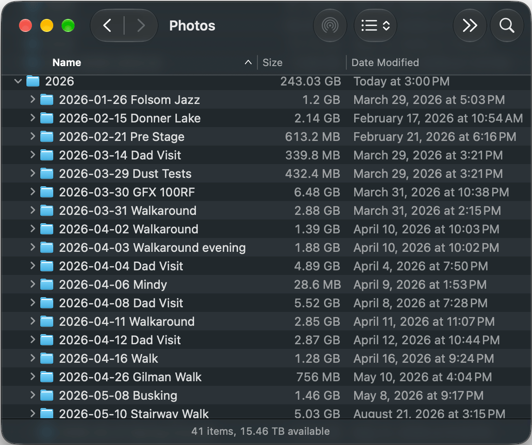Expand 2026-04-03 Walkaround evening folder
532x445 pixels.
point(32,247)
